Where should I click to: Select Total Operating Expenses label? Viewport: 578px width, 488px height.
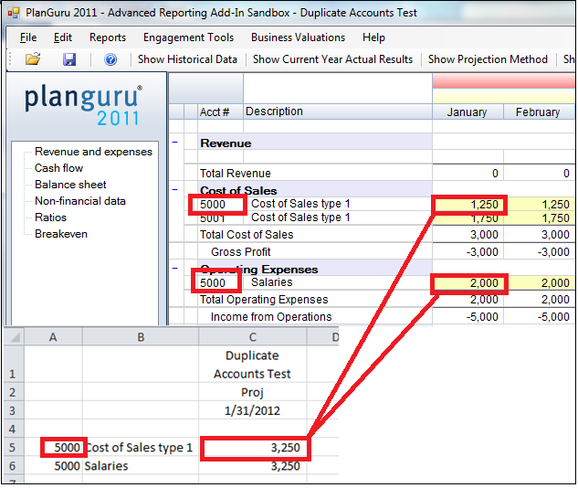click(x=264, y=299)
